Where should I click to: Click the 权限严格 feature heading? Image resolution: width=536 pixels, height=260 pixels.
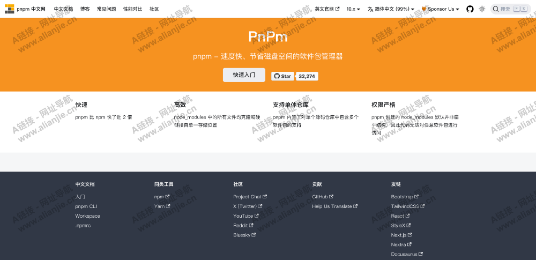point(383,105)
